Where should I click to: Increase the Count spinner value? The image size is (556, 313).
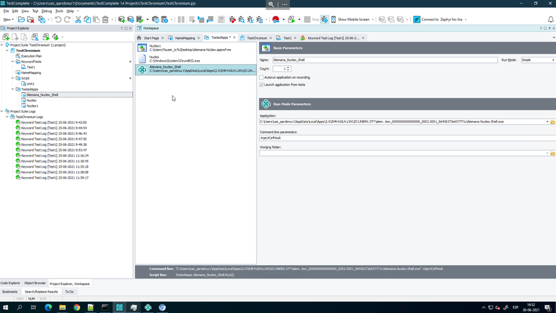point(288,67)
